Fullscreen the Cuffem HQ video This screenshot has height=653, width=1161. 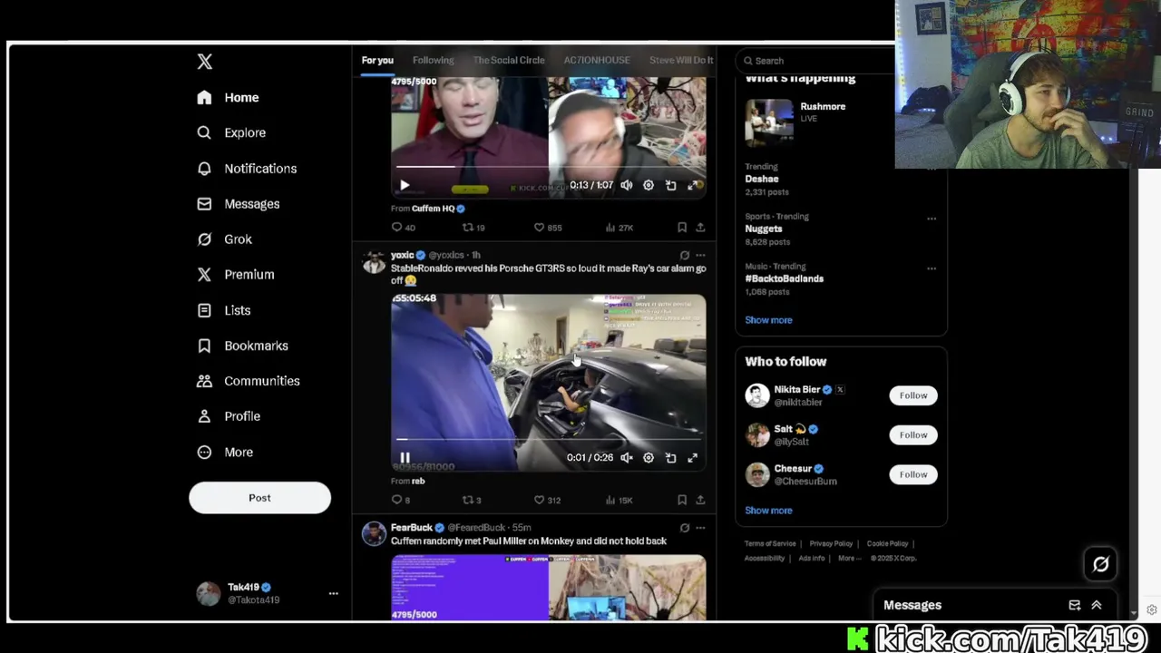pos(693,185)
